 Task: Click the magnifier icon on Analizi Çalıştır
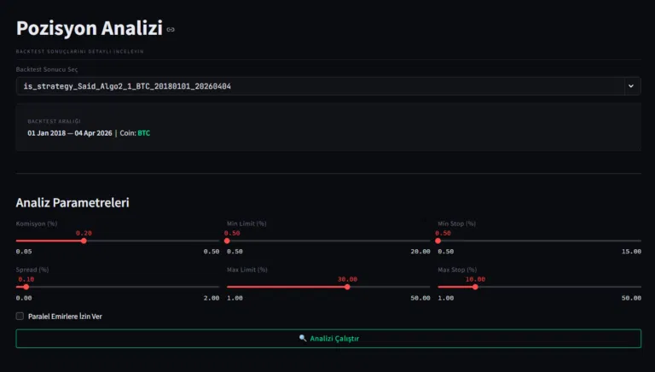click(x=303, y=339)
